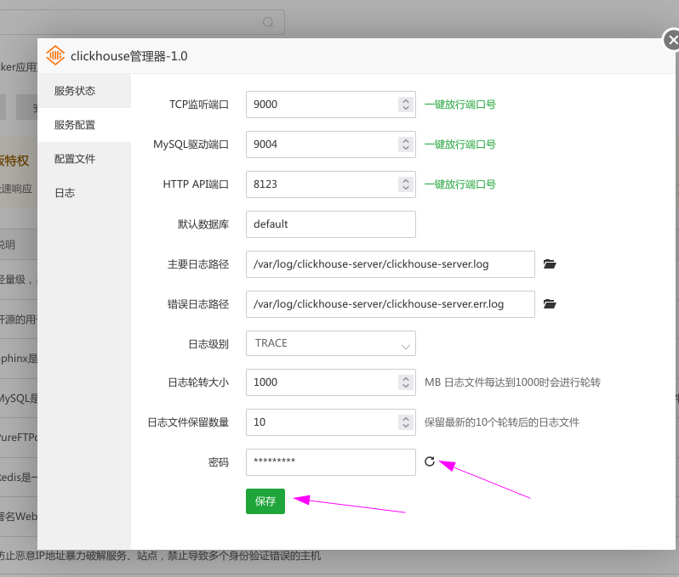Click 一键放行端口号 next to TCP port
This screenshot has width=679, height=577.
pos(459,105)
